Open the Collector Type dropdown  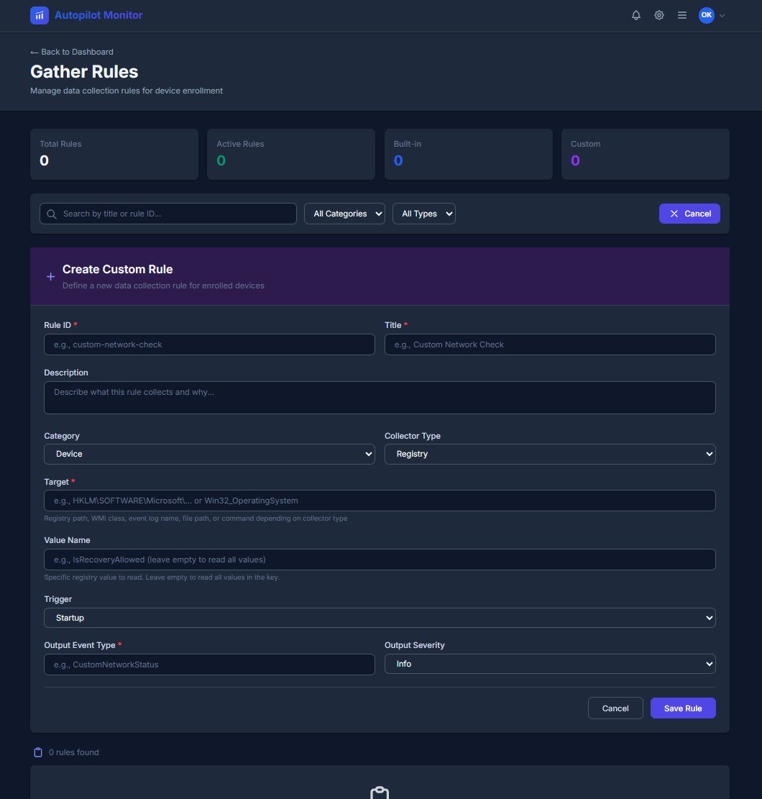(x=550, y=454)
